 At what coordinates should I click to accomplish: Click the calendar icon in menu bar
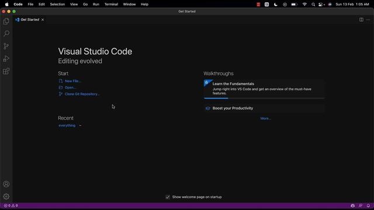(266, 4)
